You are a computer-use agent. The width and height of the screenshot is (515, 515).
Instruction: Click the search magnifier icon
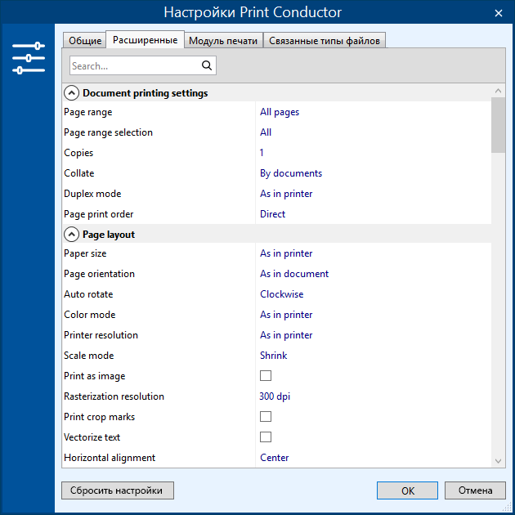tap(207, 65)
